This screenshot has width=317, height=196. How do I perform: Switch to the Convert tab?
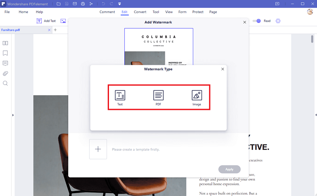click(140, 12)
